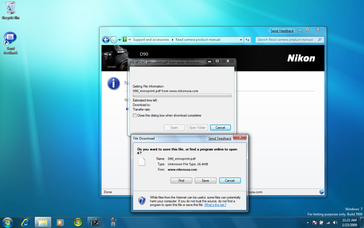Click the blue information icon in Nikon window
Image resolution: width=364 pixels, height=228 pixels.
pos(113,83)
